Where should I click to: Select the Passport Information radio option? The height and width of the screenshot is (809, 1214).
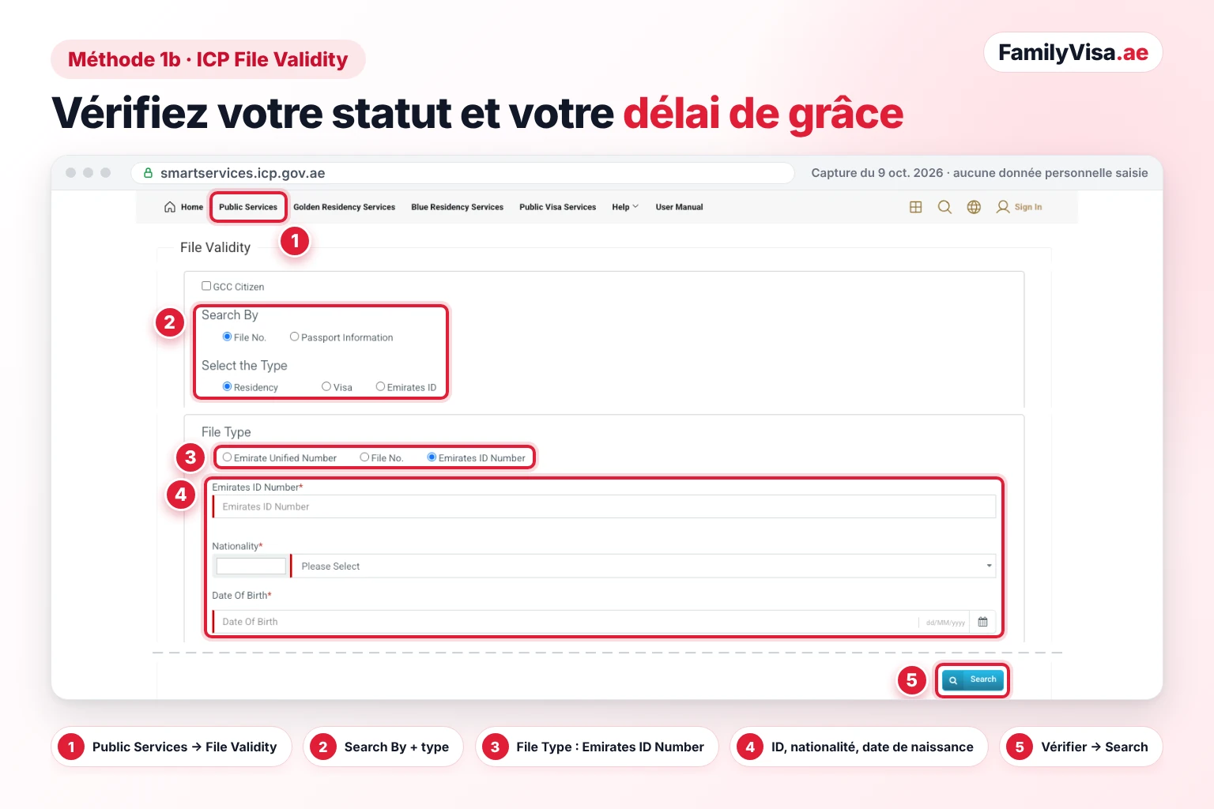coord(294,337)
